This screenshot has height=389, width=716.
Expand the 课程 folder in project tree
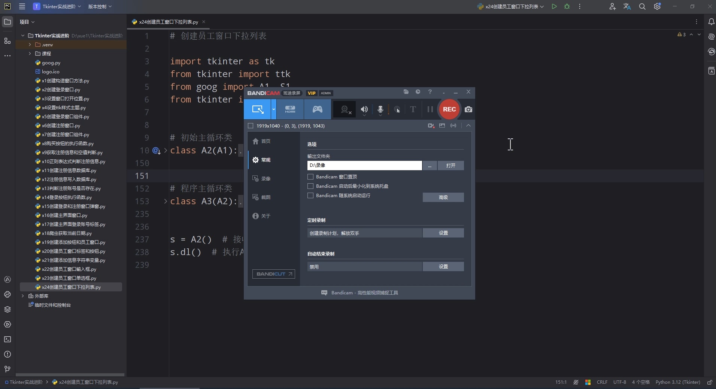(30, 53)
